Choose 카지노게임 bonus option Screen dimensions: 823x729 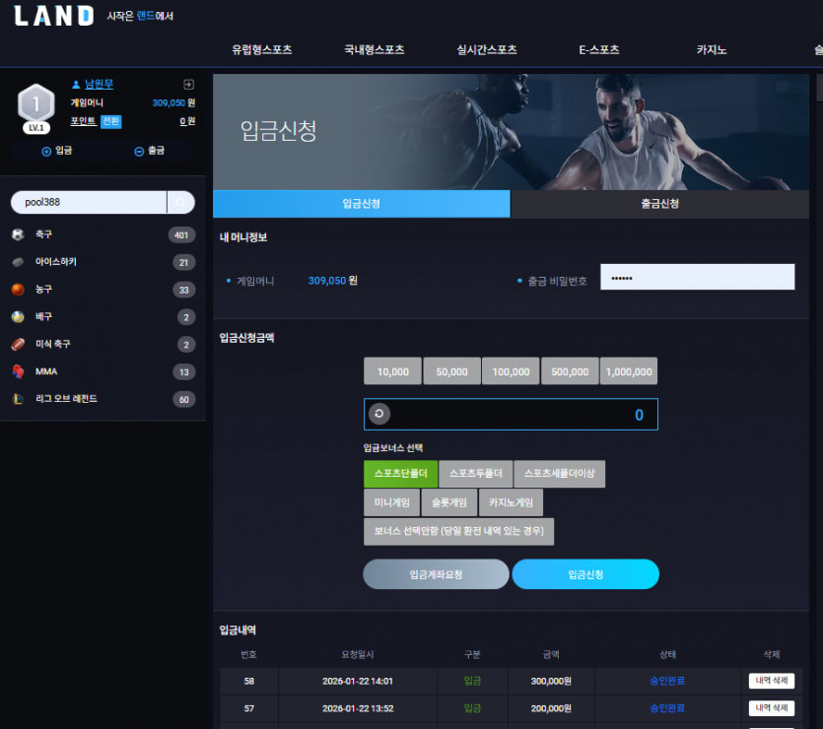tap(511, 502)
